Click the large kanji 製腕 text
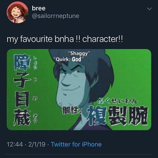158x158 pixels. click(x=127, y=116)
